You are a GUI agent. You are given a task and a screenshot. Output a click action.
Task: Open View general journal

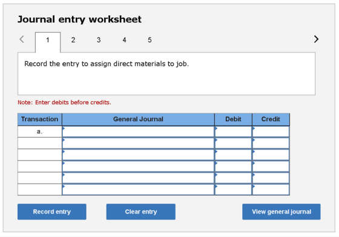click(x=281, y=212)
